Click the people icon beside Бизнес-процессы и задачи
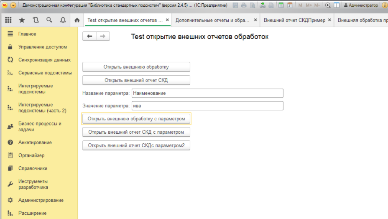 pyautogui.click(x=10, y=127)
